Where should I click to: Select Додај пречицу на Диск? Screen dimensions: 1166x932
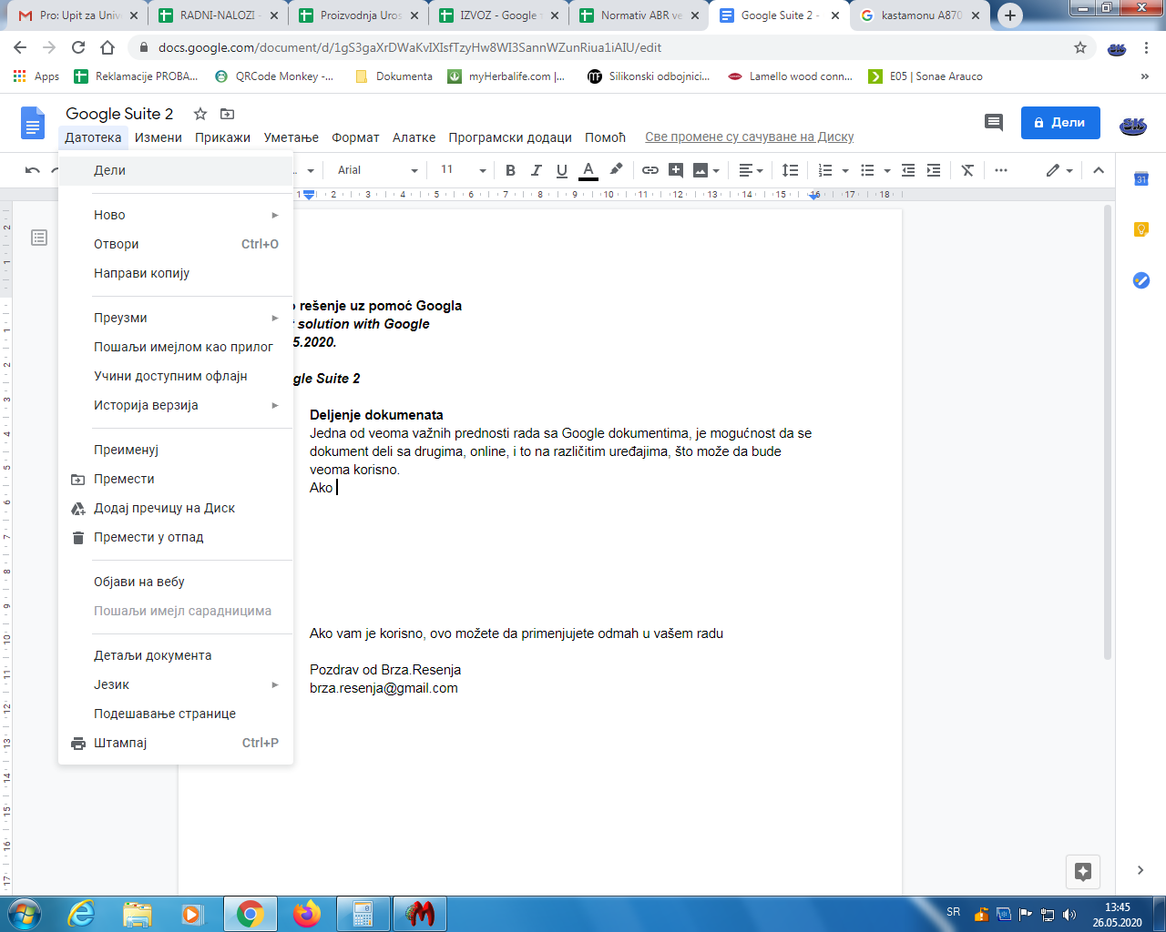[x=176, y=508]
